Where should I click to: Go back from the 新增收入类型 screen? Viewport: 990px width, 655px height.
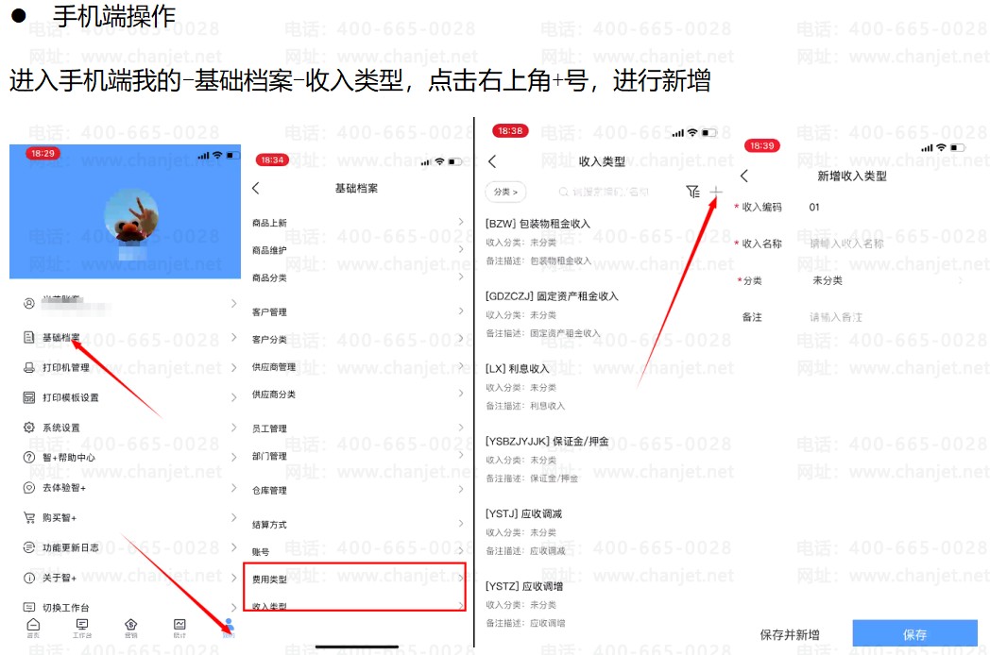[x=744, y=176]
